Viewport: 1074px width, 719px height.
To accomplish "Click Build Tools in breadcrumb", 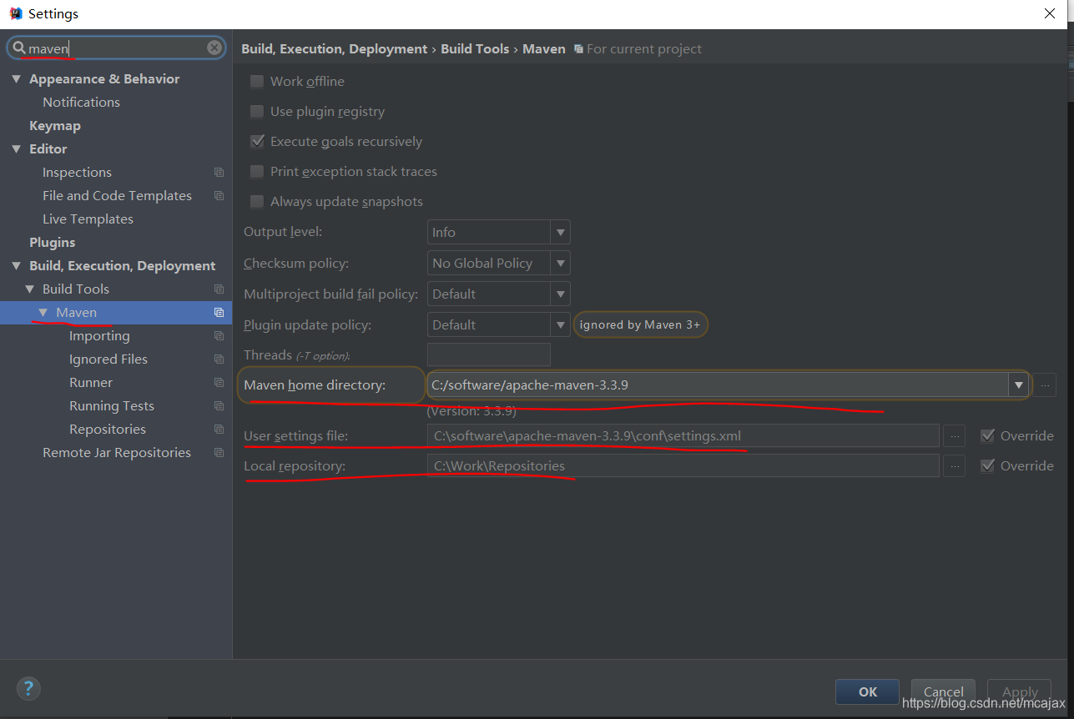I will coord(475,49).
